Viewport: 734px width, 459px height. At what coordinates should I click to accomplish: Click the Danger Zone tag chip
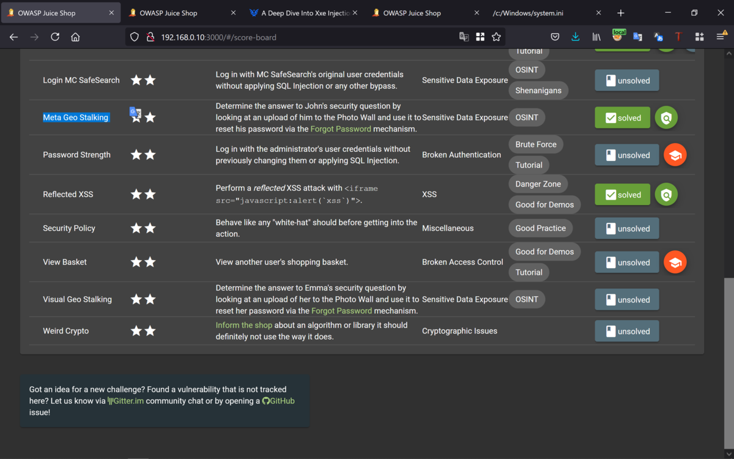(538, 184)
